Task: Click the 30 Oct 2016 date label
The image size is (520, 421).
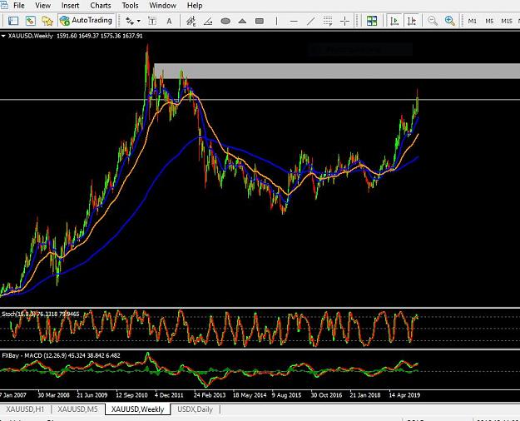Action: [326, 395]
